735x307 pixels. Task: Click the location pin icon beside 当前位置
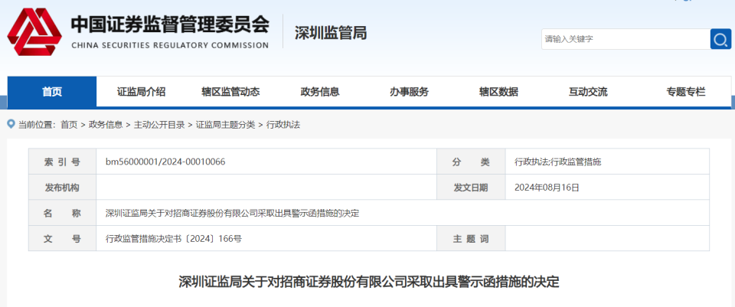click(11, 124)
